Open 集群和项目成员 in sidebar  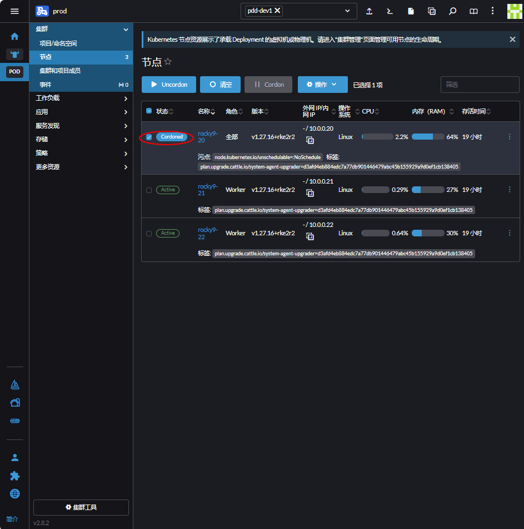[81, 71]
